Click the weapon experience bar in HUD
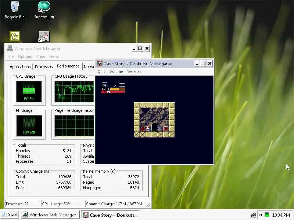 coord(117,89)
